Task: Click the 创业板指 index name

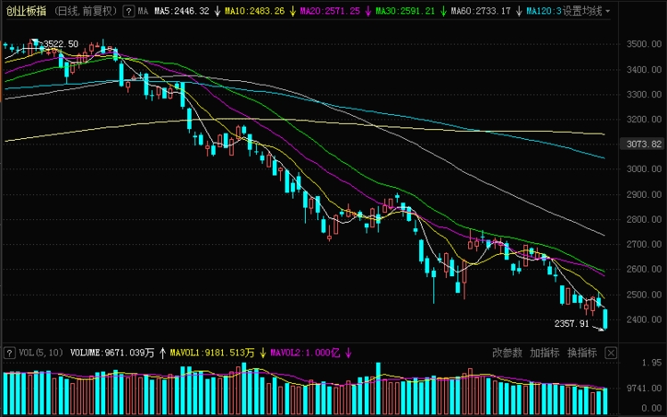Action: [x=25, y=11]
